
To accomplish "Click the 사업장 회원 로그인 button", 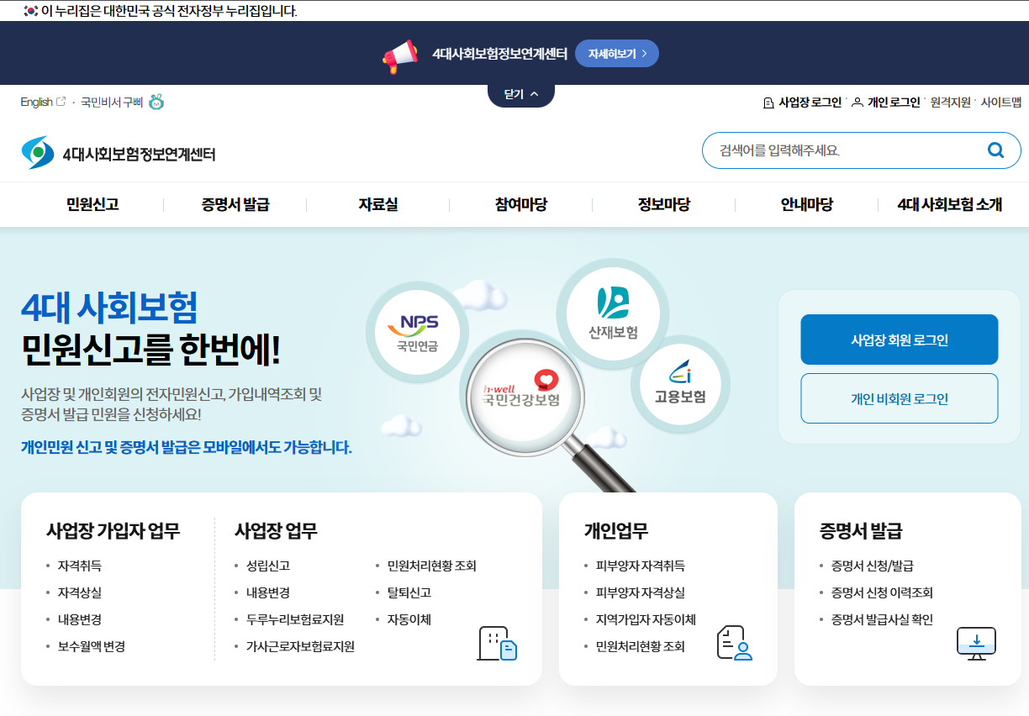I will pyautogui.click(x=900, y=340).
